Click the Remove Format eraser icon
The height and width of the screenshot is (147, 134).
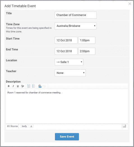[22, 86]
